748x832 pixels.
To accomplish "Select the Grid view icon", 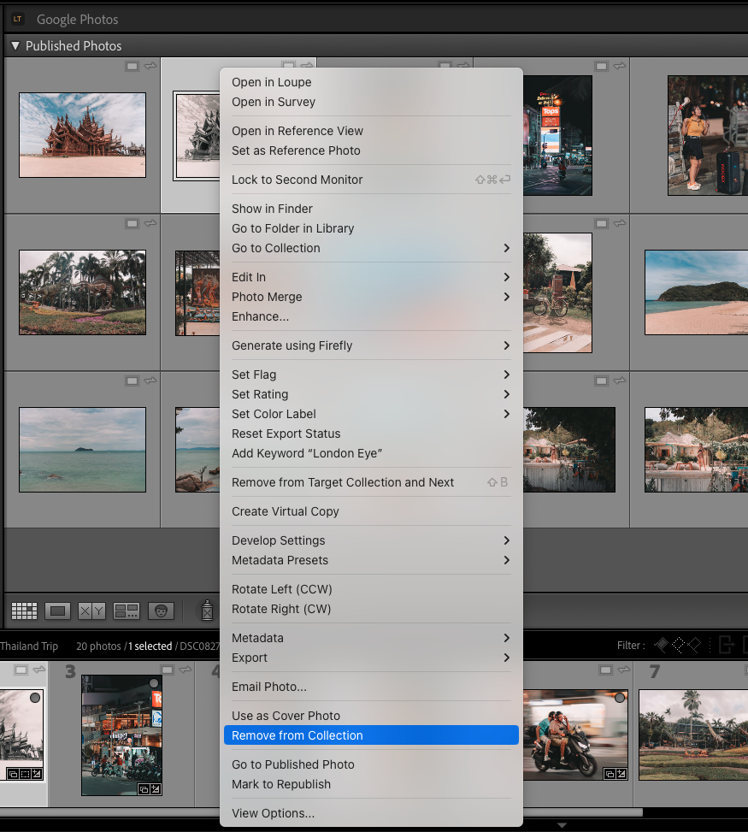I will [x=24, y=611].
